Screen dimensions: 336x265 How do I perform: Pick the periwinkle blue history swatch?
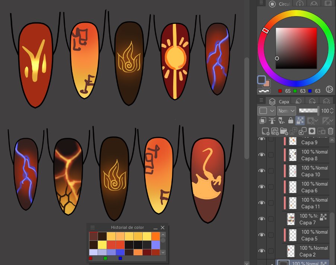[156, 245]
